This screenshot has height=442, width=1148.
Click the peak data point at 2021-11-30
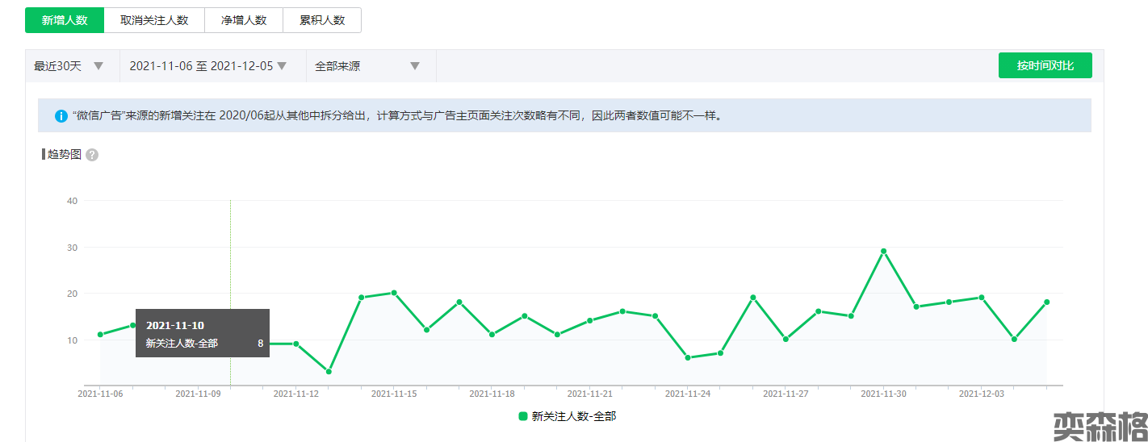883,251
